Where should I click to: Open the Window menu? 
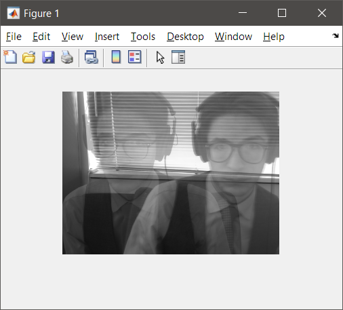coord(233,37)
